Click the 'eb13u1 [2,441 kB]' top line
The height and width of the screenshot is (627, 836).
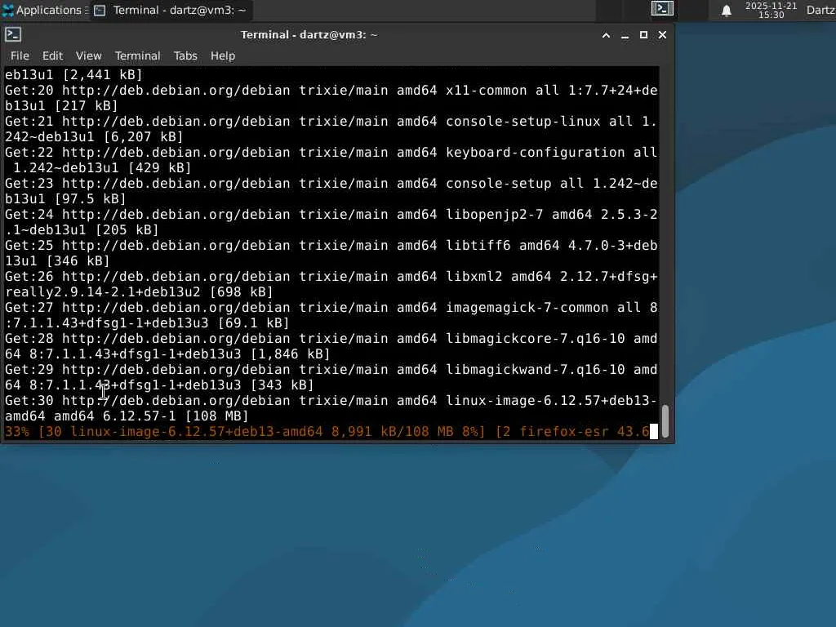pyautogui.click(x=74, y=74)
